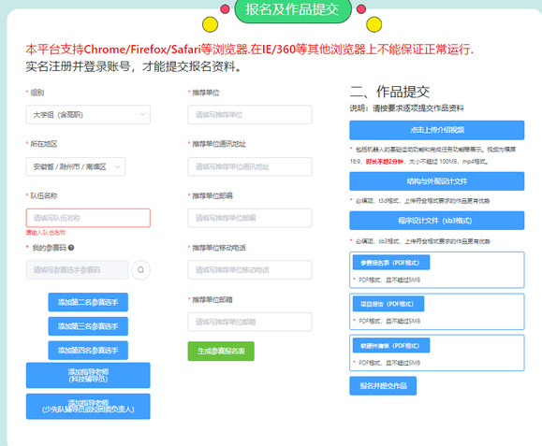Expand the 所在地区 region selector
The width and height of the screenshot is (542, 446).
point(76,166)
